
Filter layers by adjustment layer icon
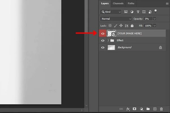pos(132,12)
